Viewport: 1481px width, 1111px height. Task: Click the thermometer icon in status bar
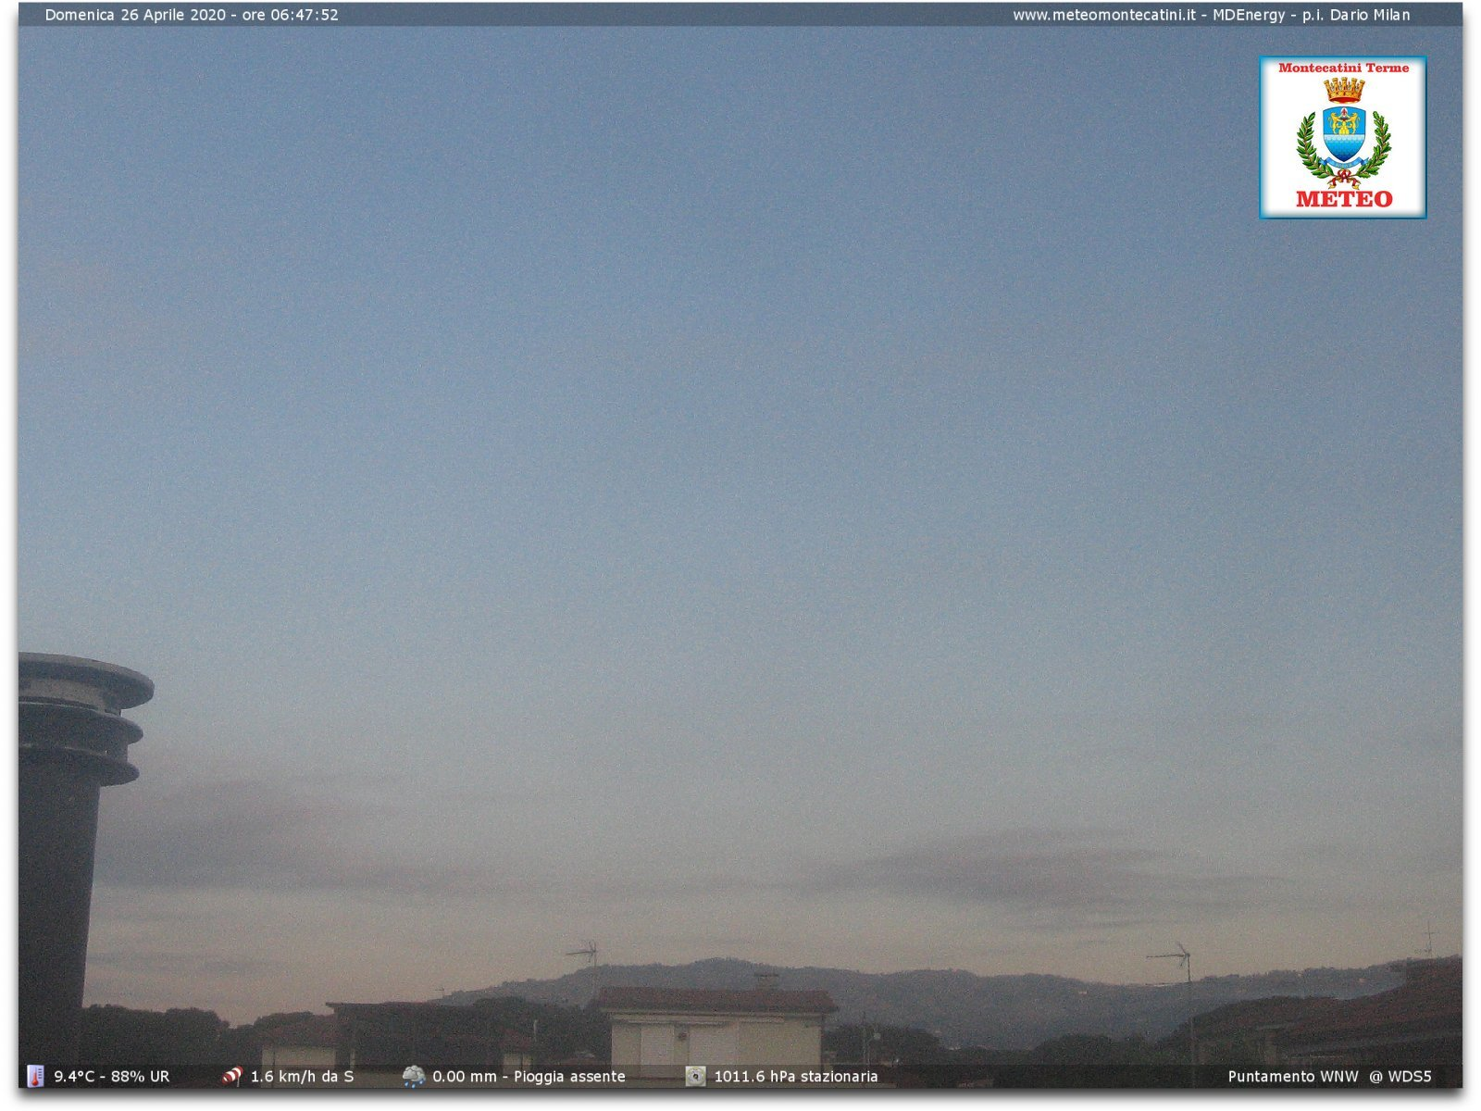pyautogui.click(x=35, y=1076)
